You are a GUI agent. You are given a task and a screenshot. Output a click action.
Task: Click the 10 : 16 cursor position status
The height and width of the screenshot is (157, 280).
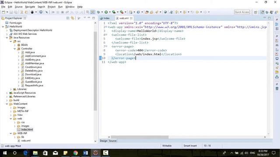tap(207, 146)
